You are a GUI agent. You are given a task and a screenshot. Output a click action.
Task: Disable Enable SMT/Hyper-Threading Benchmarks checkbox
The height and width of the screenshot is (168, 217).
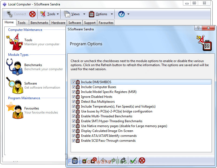point(74,121)
